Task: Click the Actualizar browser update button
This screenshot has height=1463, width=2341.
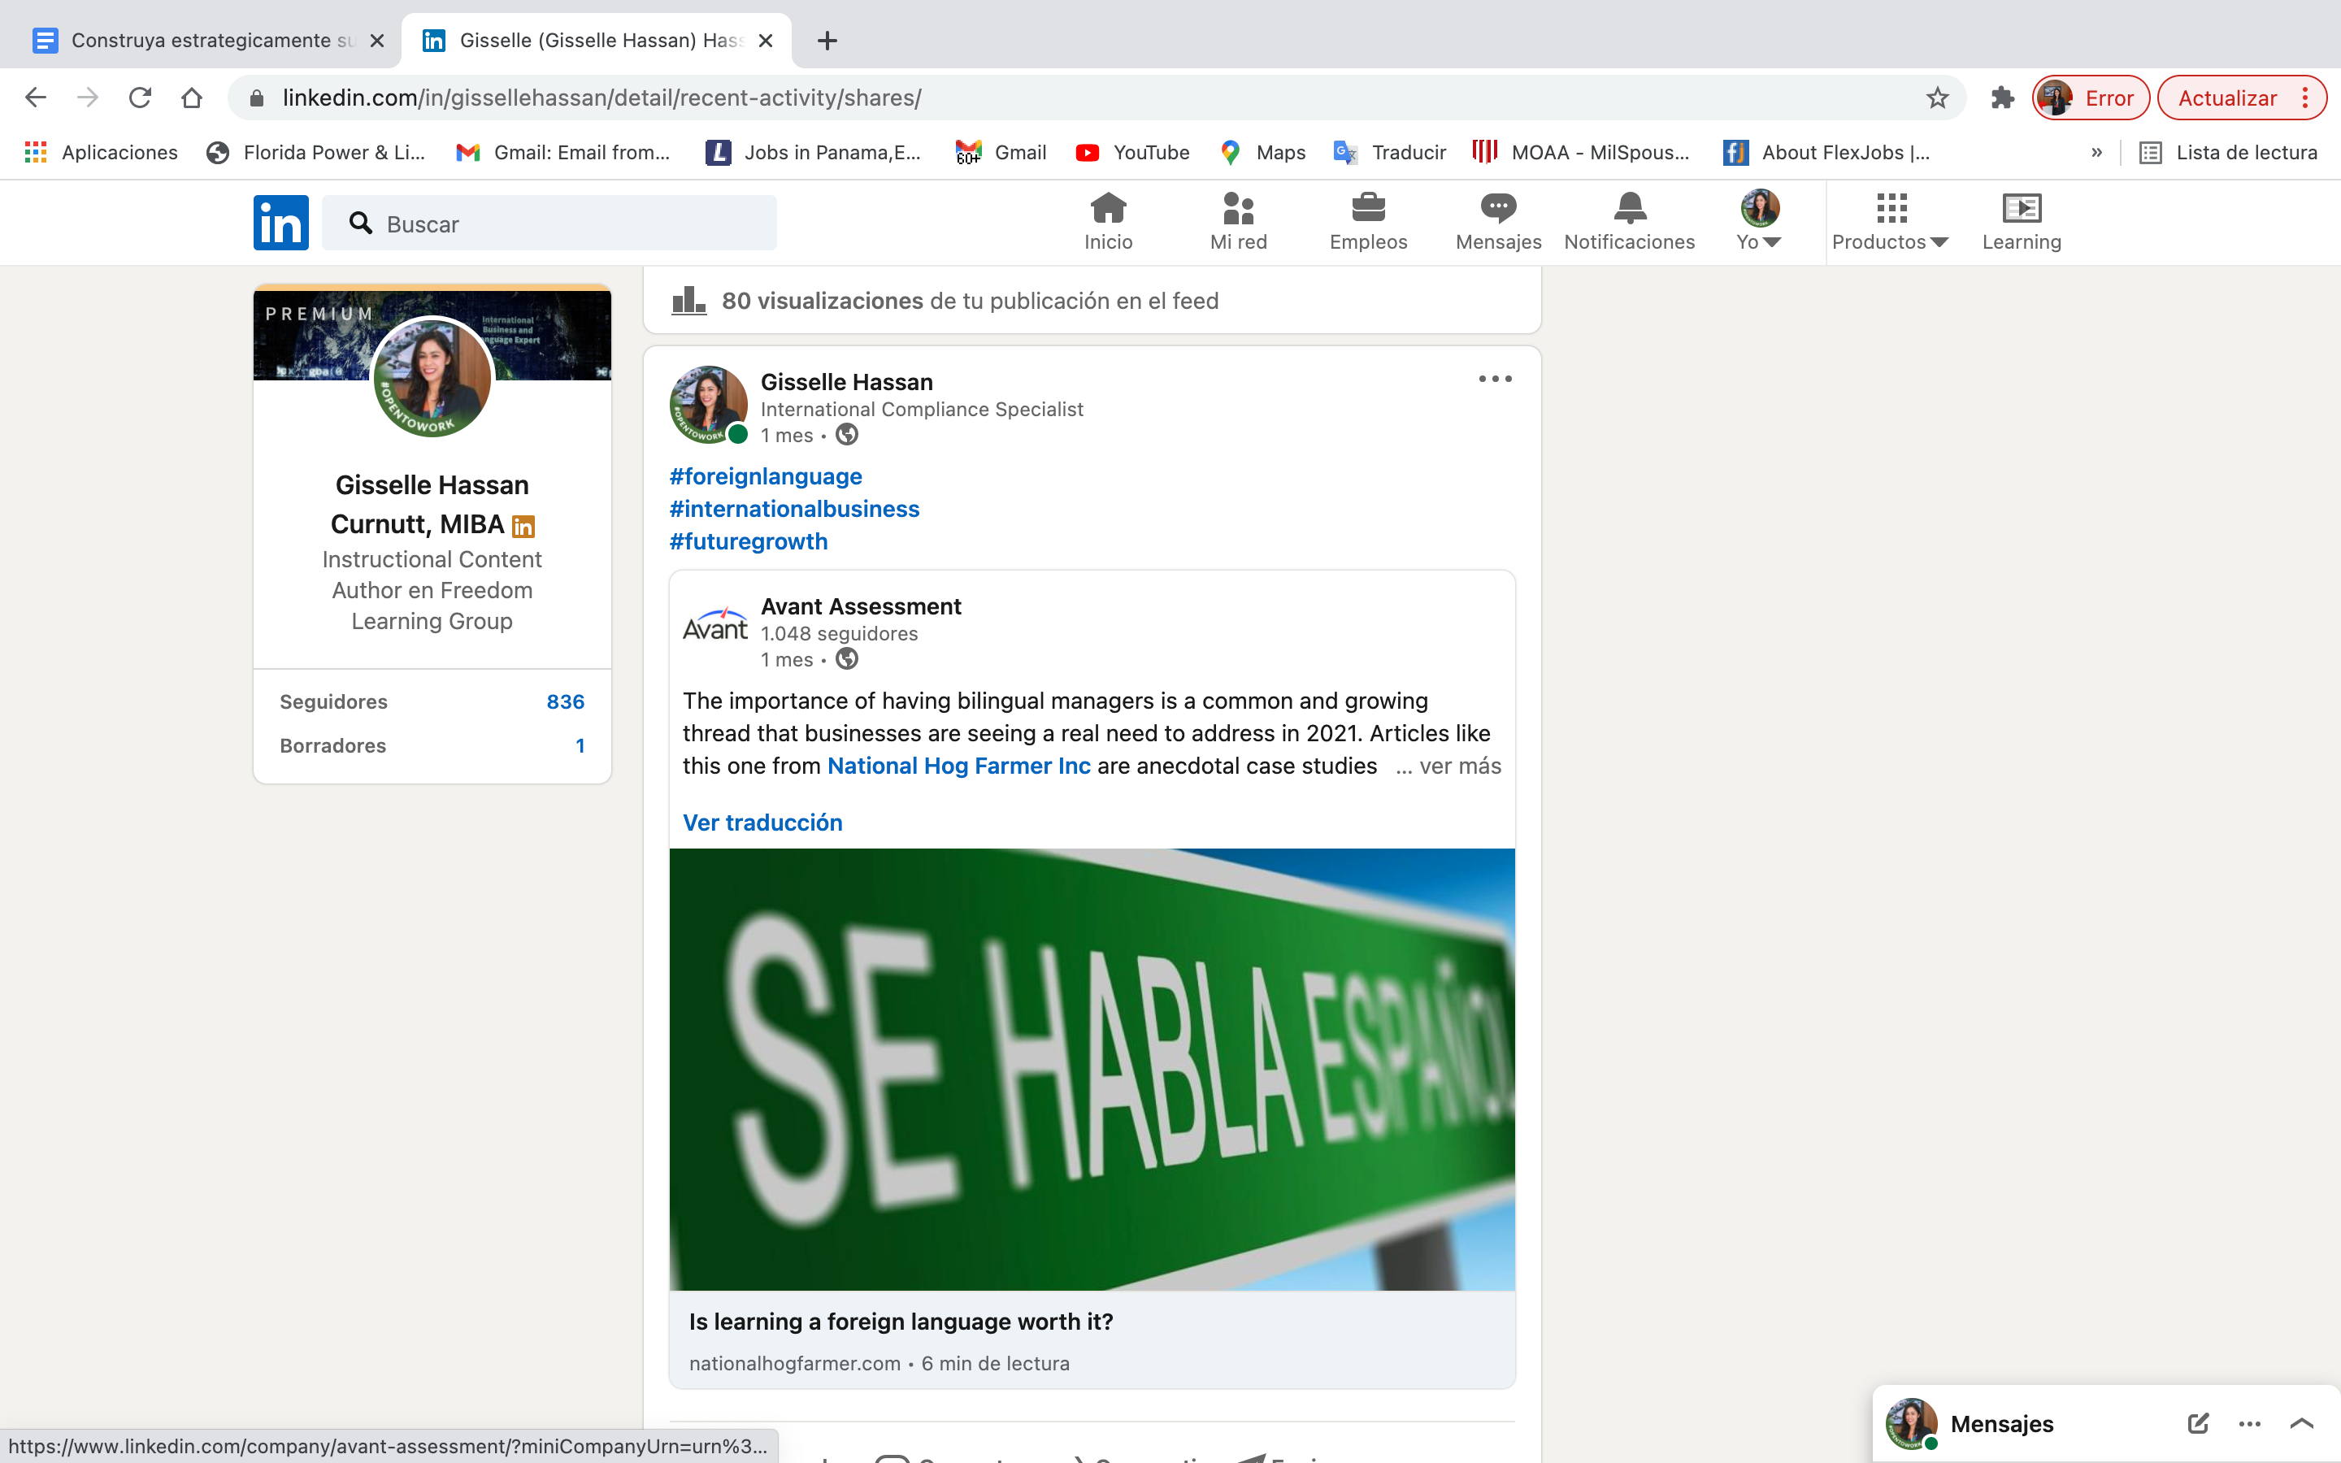Action: pos(2227,98)
